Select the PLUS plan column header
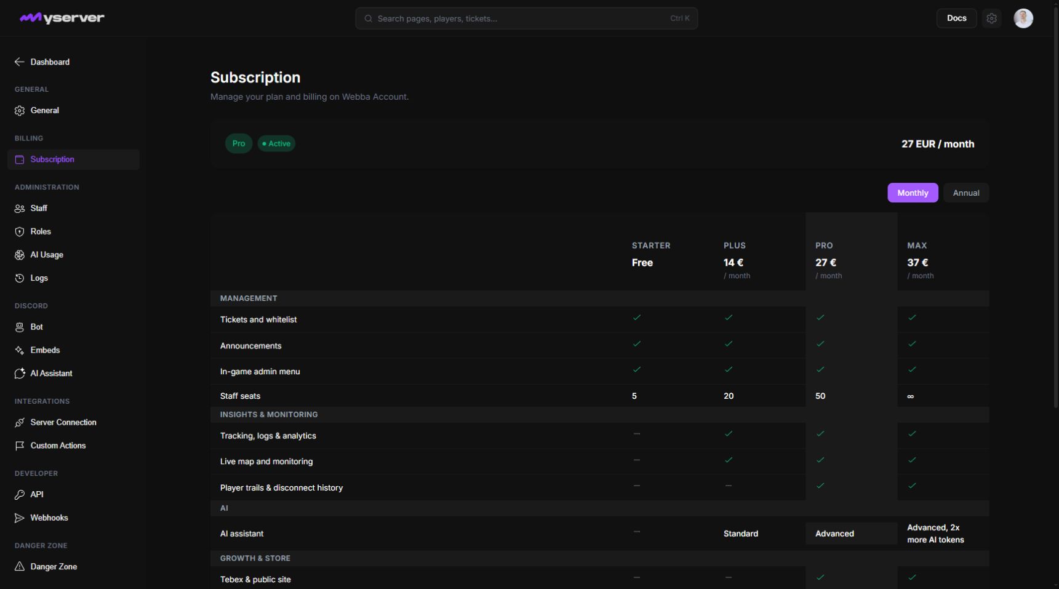This screenshot has height=589, width=1059. pyautogui.click(x=735, y=246)
